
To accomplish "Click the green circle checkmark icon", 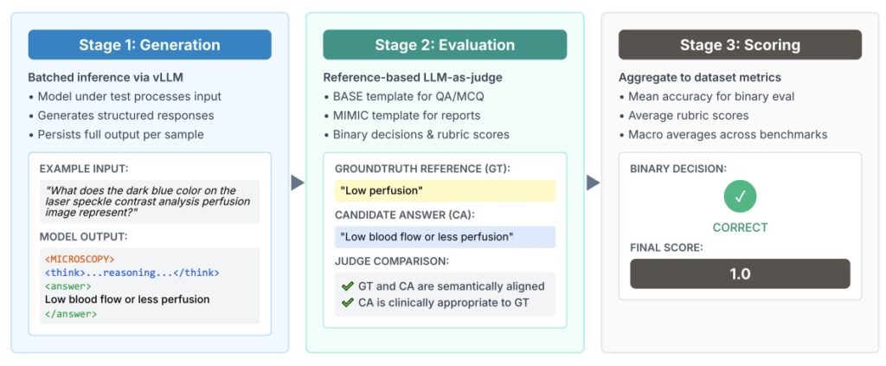I will (x=740, y=196).
